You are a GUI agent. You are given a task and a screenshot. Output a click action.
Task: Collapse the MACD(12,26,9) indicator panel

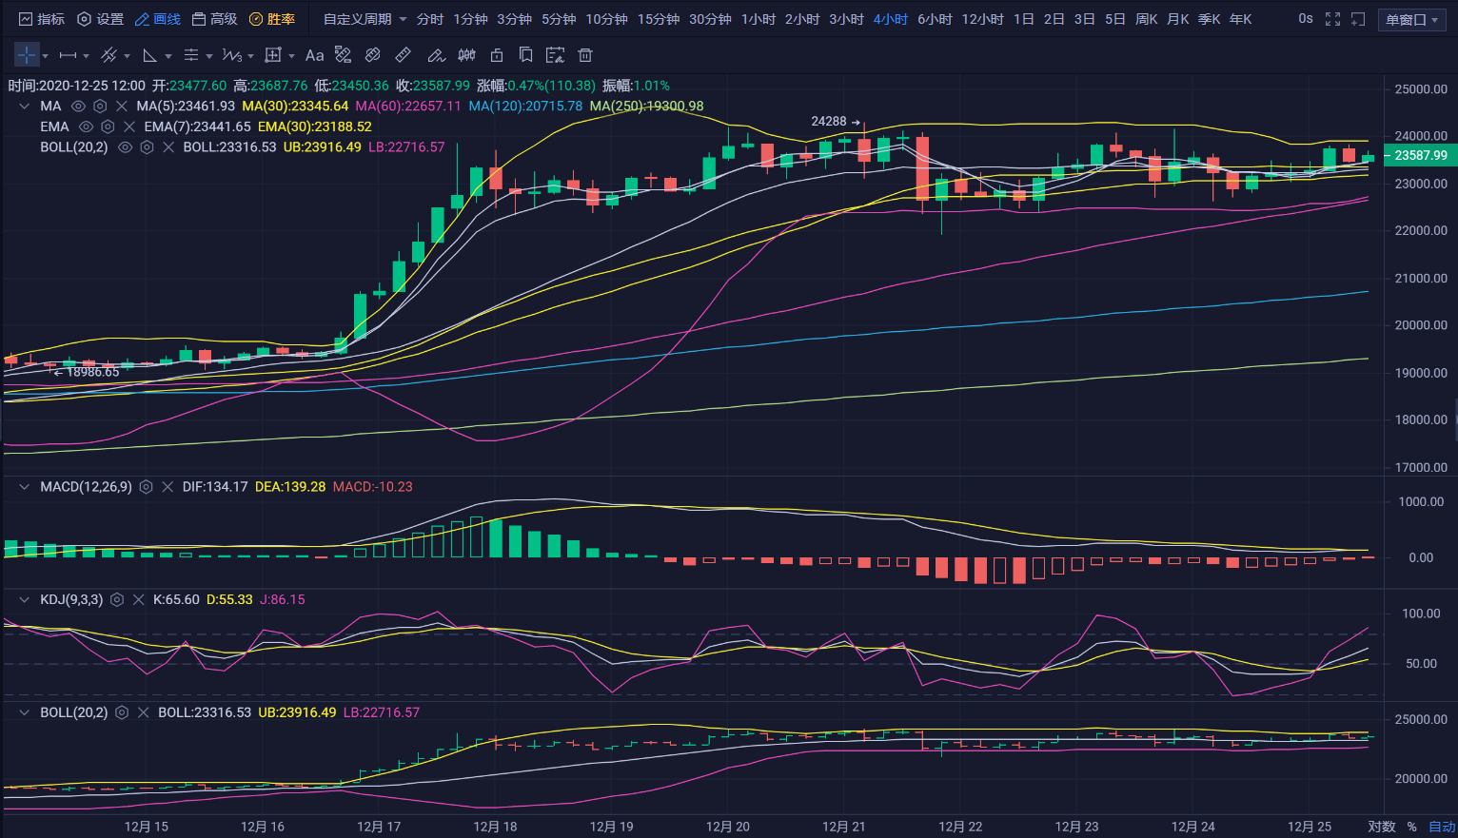click(x=25, y=487)
